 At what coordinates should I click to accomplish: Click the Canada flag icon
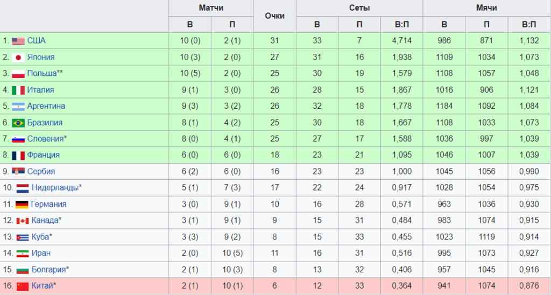point(23,221)
